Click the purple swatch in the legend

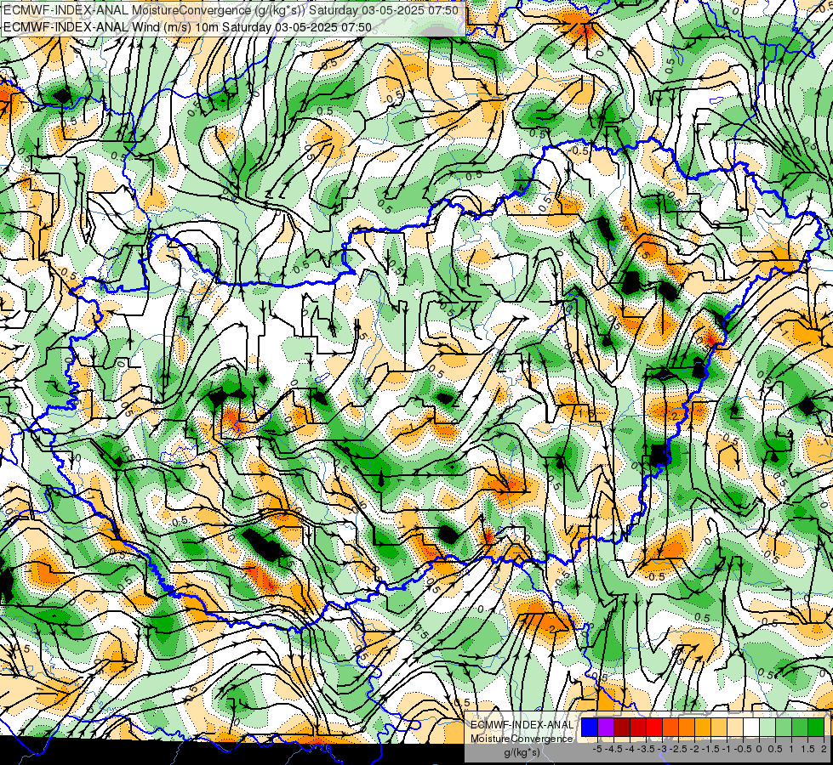coord(606,727)
